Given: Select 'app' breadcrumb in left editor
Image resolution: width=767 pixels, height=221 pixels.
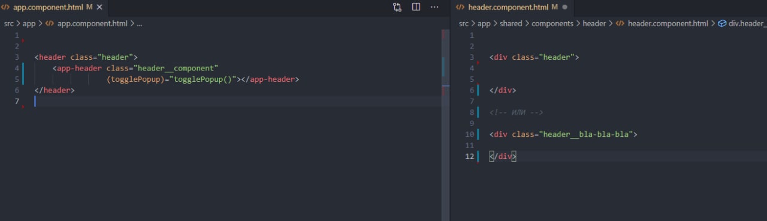Looking at the screenshot, I should [29, 24].
